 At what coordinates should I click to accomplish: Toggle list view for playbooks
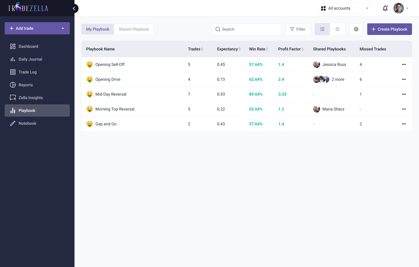[322, 29]
